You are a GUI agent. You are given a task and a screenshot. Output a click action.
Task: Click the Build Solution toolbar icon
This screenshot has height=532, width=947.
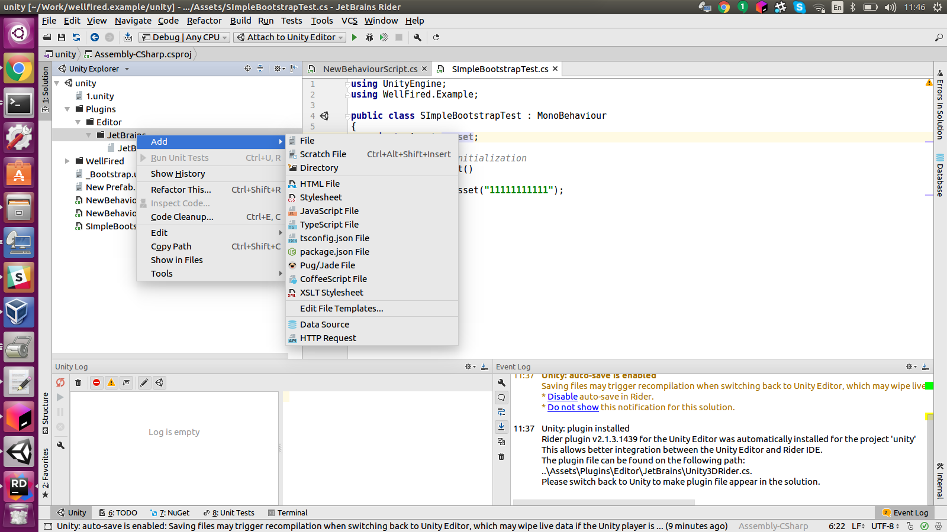[127, 37]
